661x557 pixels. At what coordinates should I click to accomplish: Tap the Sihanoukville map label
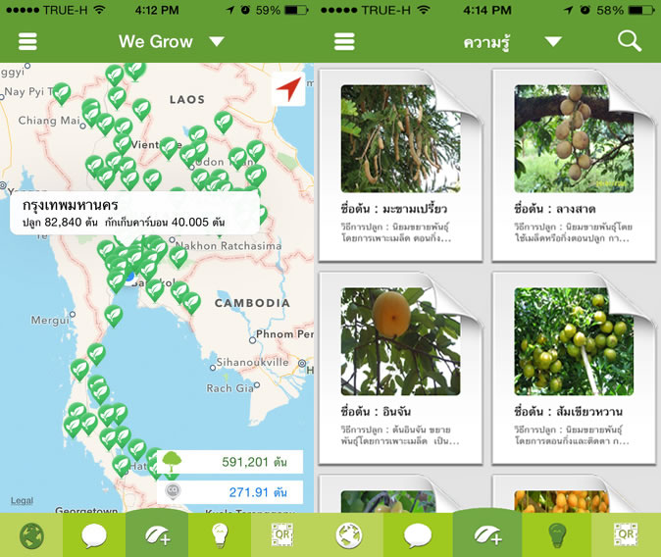click(x=252, y=362)
